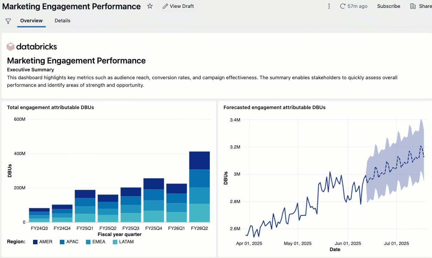Click the Databricks logo in the summary panel
Screen dimensions: 432x258
click(32, 46)
